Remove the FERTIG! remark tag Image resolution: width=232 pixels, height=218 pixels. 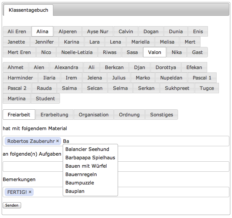pyautogui.click(x=30, y=192)
